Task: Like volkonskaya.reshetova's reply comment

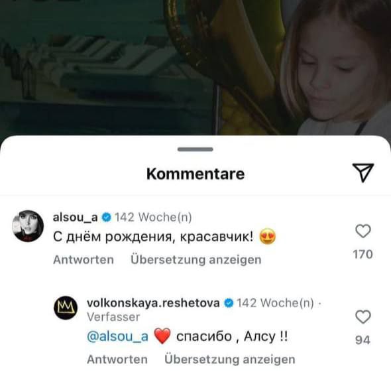Action: [363, 316]
